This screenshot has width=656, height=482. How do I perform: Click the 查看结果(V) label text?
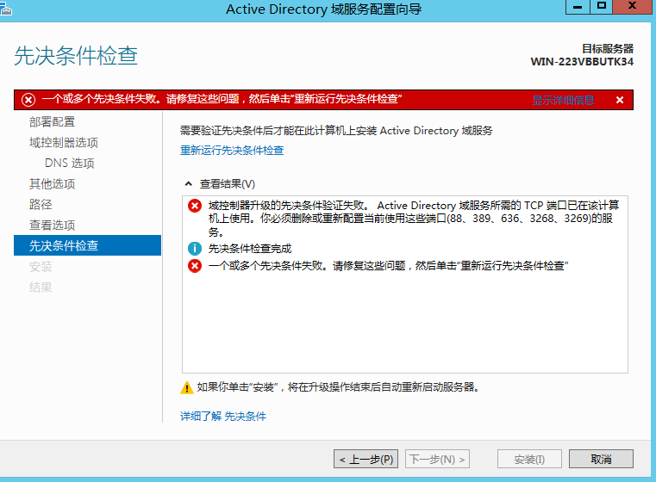228,184
